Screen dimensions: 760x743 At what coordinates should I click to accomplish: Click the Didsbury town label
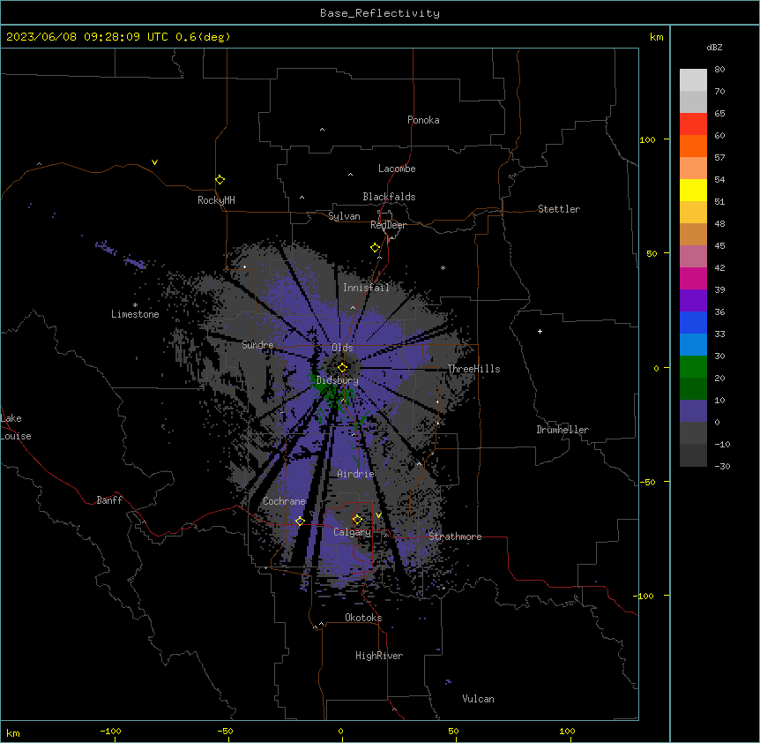[337, 380]
